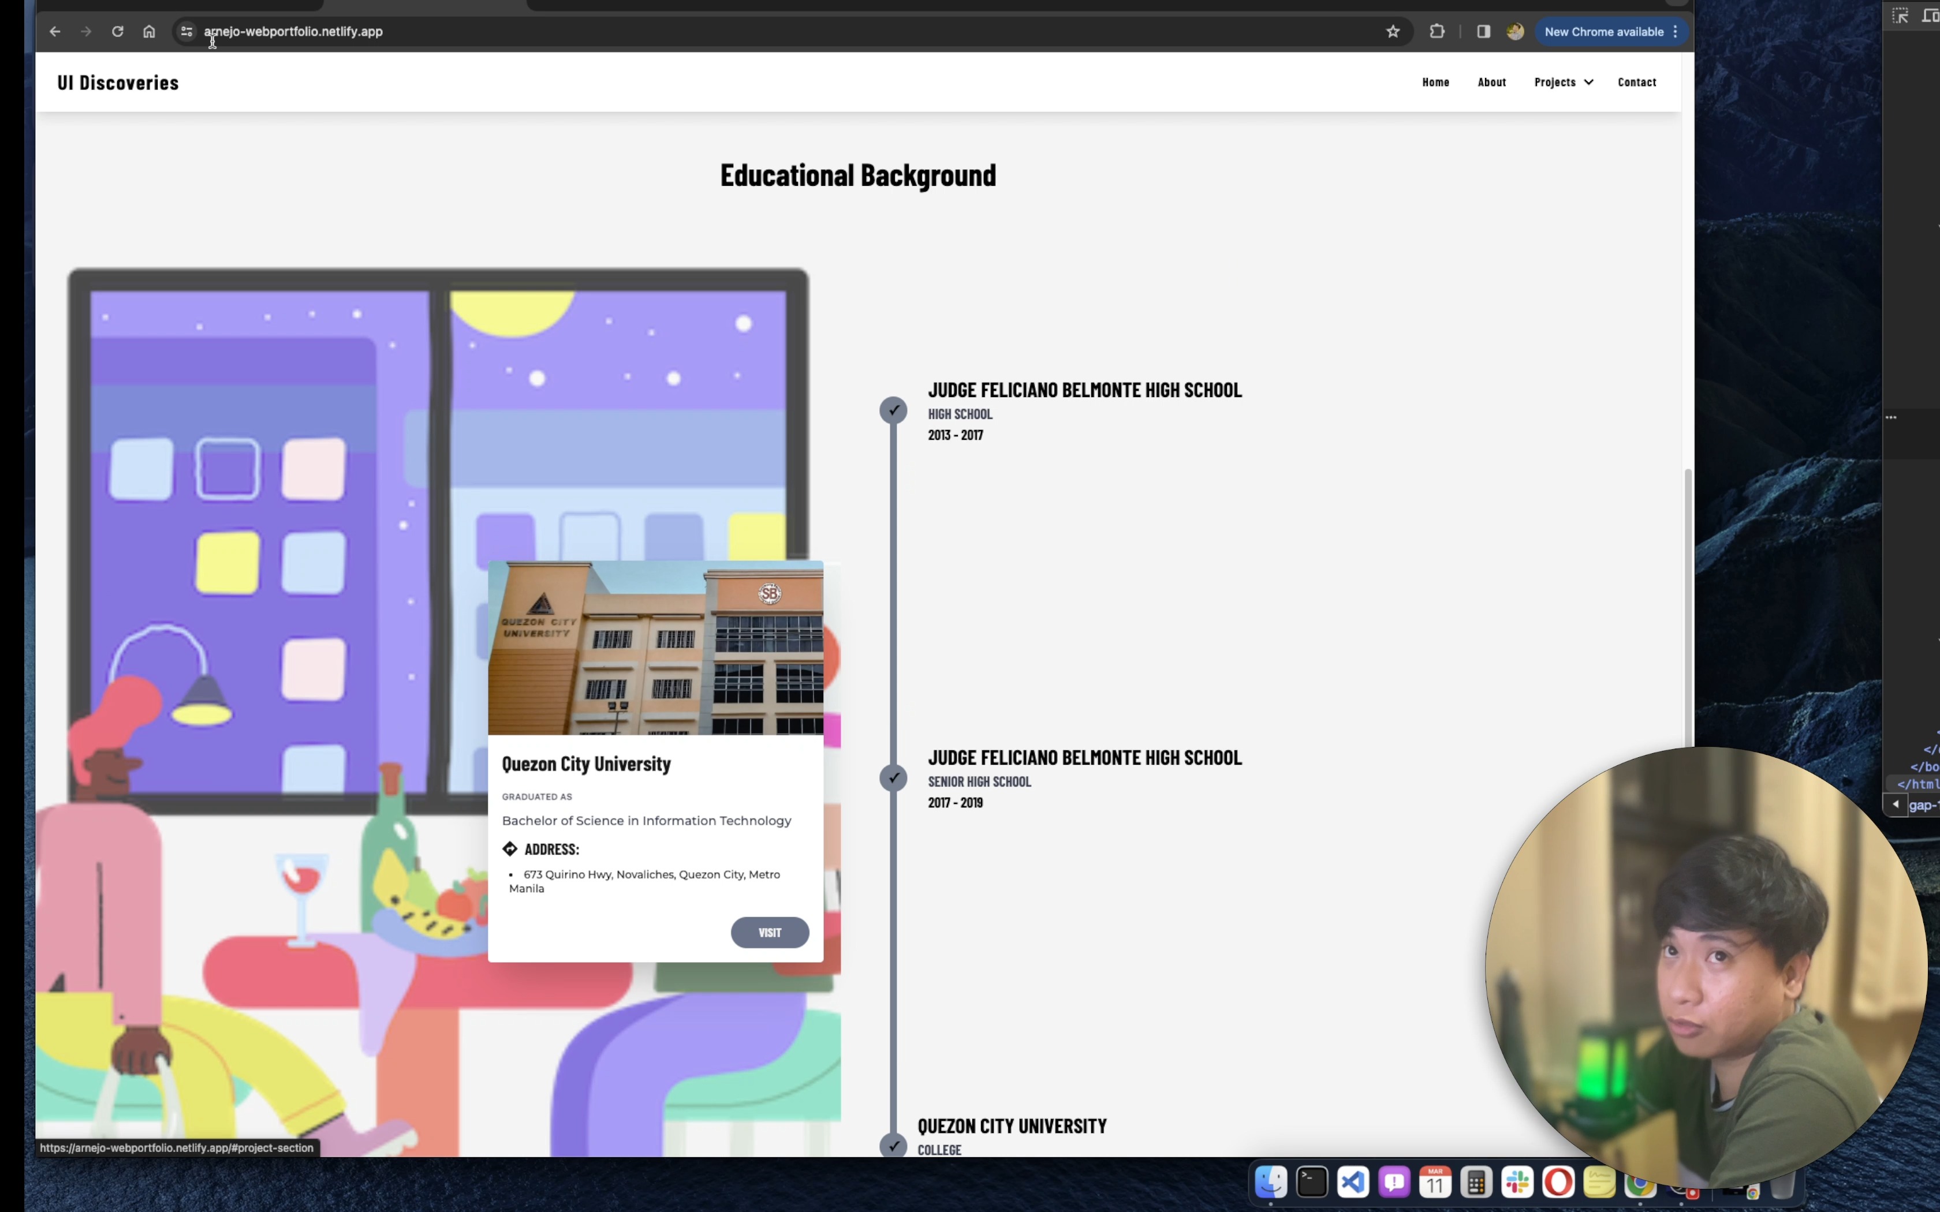This screenshot has height=1212, width=1940.
Task: Open Calendar from the Dock
Action: point(1435,1183)
